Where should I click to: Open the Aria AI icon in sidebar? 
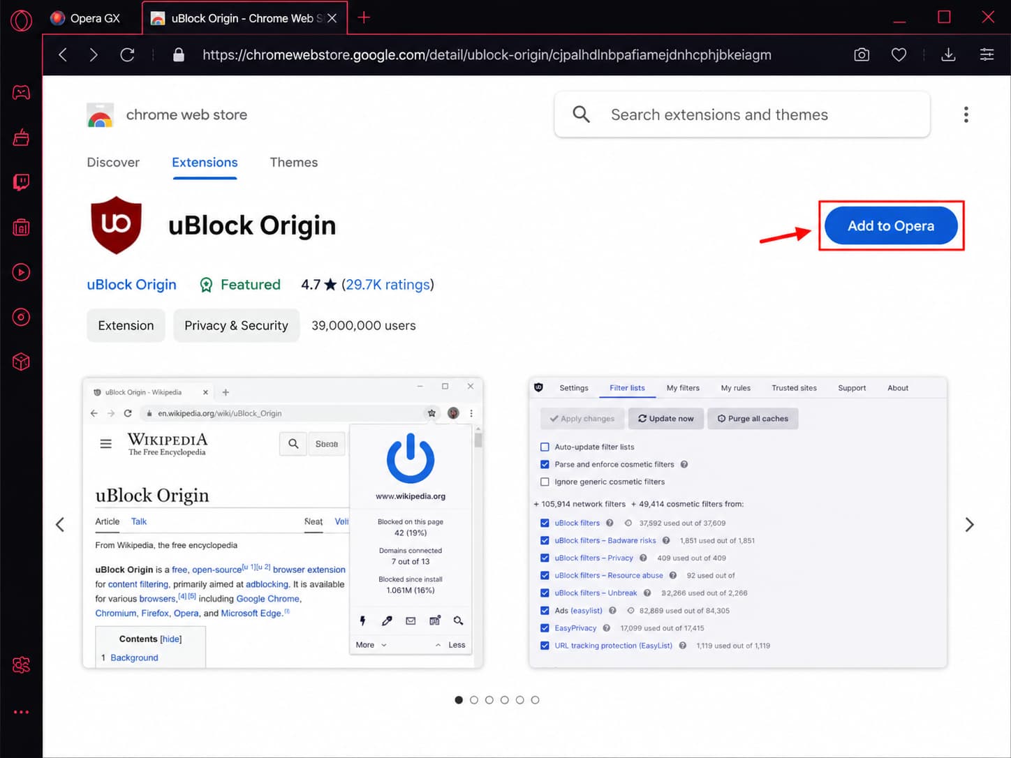(21, 665)
